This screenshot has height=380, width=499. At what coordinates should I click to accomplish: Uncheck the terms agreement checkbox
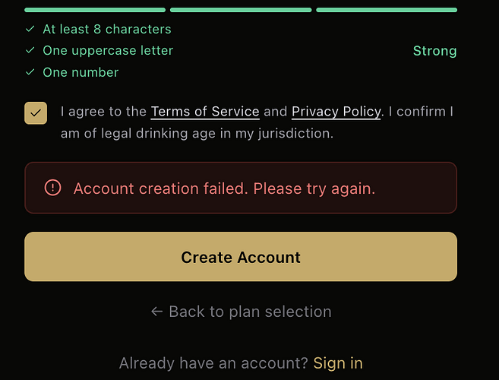click(x=36, y=113)
